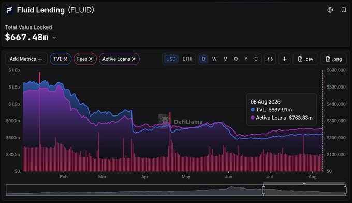Select the yearly Y interval

pyautogui.click(x=246, y=59)
